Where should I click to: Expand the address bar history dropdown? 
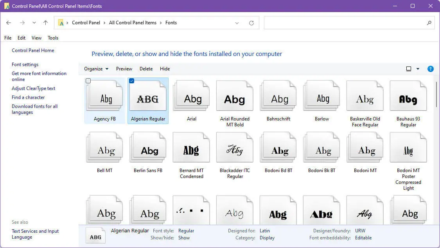pyautogui.click(x=237, y=23)
